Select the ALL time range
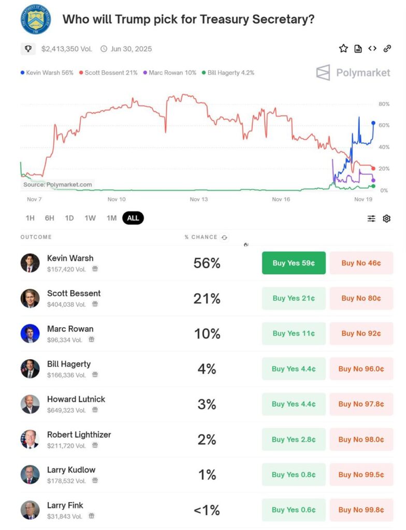 click(x=133, y=218)
